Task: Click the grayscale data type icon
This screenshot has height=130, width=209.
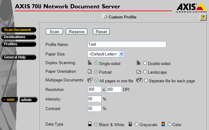Action: (x=130, y=124)
